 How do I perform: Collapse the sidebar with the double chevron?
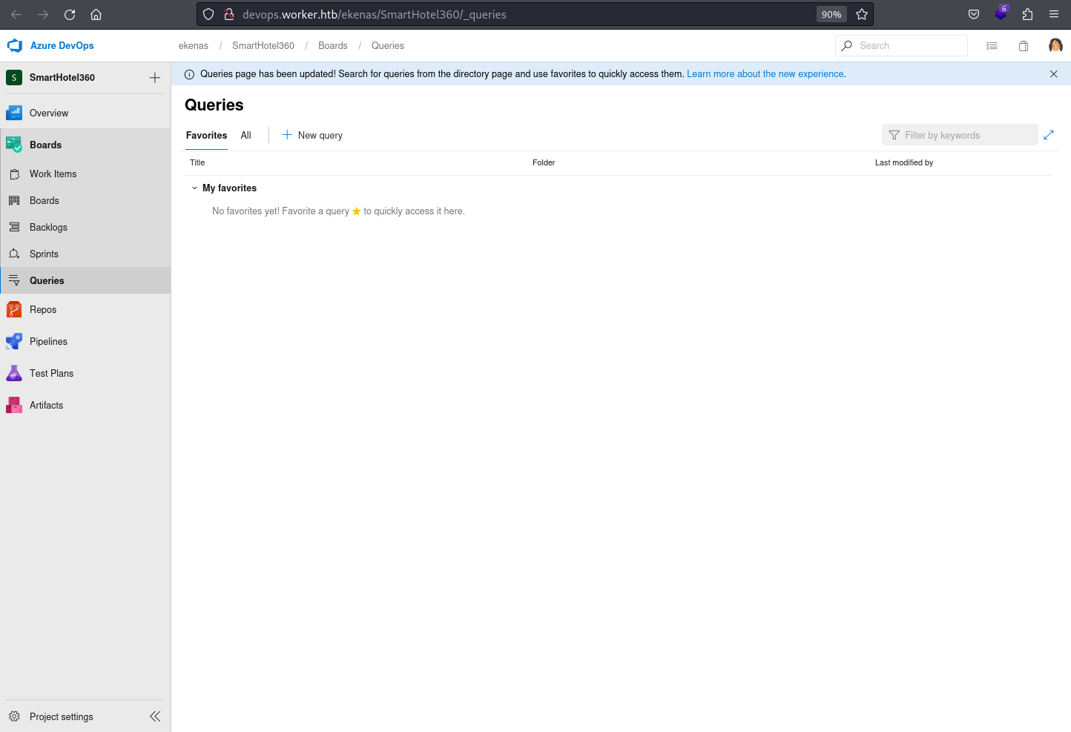[155, 716]
